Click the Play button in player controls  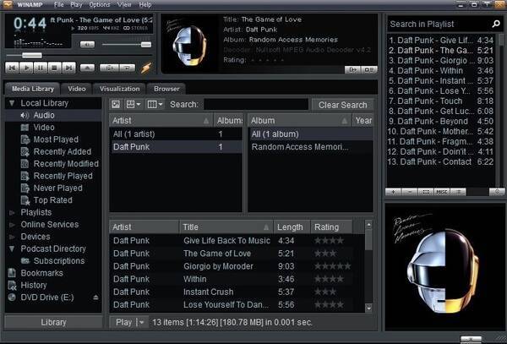click(26, 67)
